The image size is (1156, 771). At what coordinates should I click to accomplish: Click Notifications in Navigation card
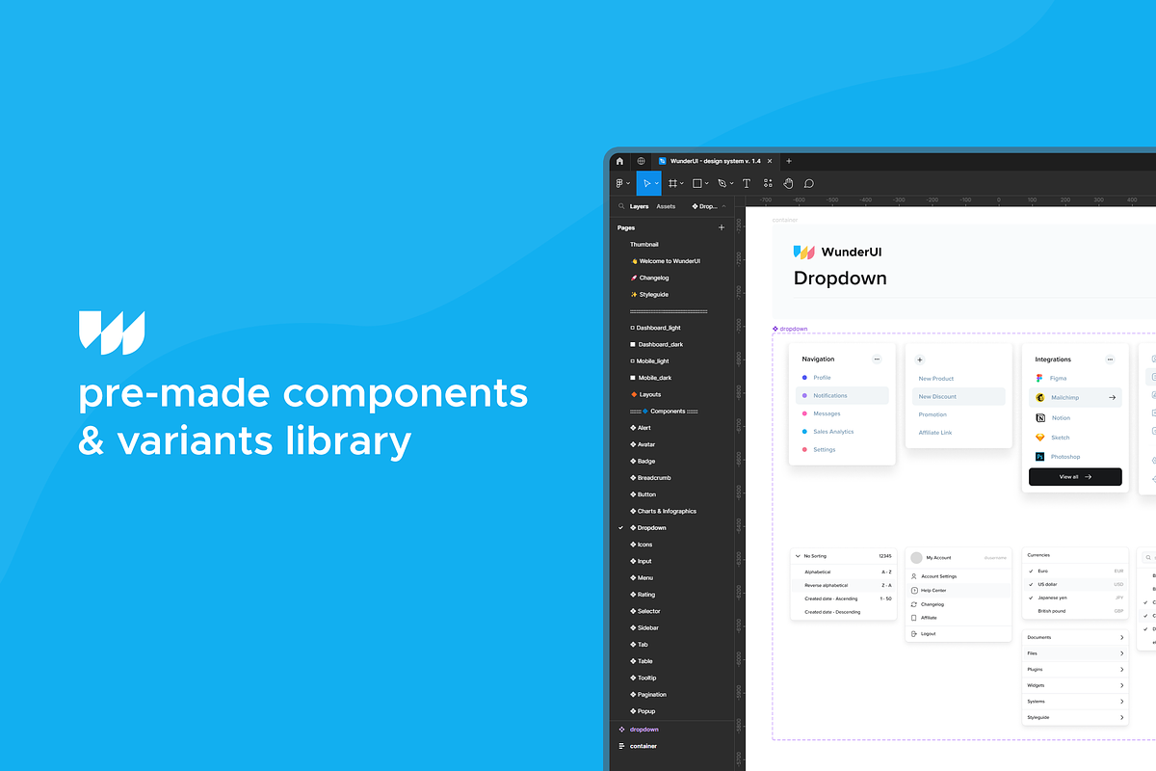pyautogui.click(x=830, y=395)
